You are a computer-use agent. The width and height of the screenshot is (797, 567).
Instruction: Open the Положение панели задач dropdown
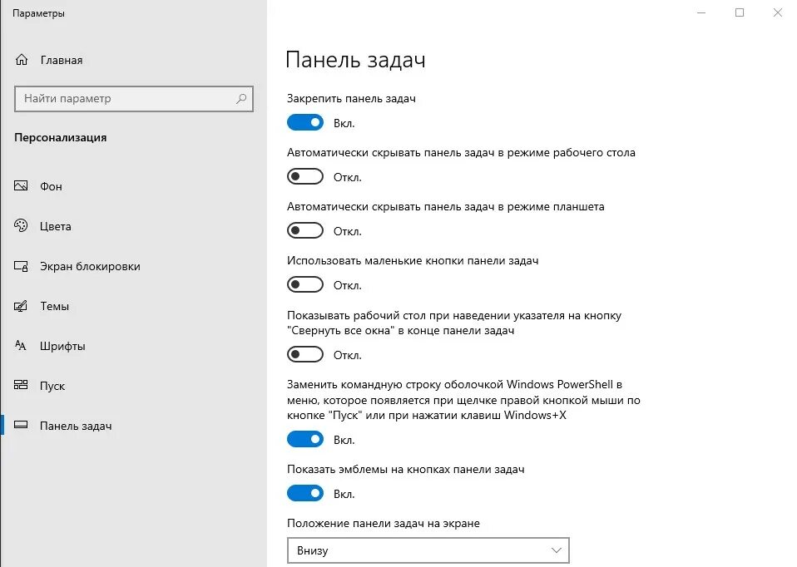[428, 550]
